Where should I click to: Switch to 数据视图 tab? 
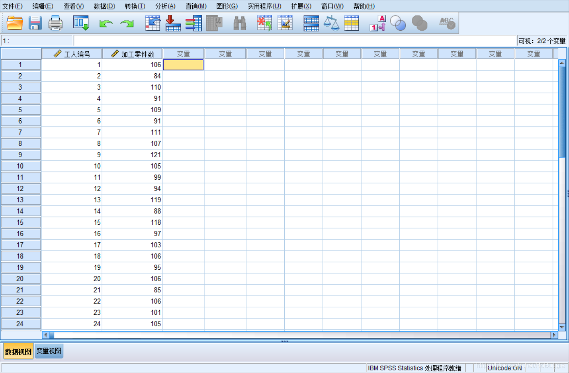pyautogui.click(x=18, y=351)
